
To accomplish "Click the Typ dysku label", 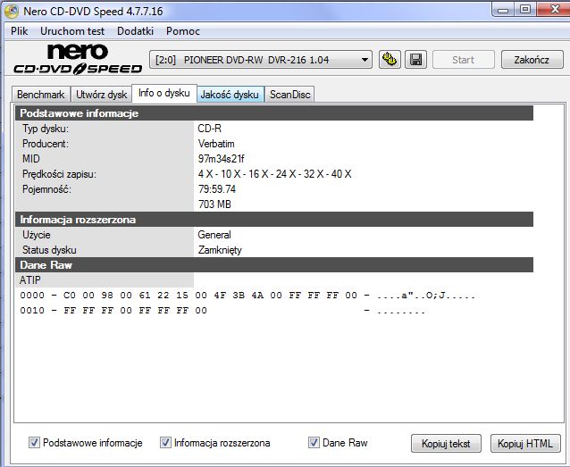I will tap(46, 129).
